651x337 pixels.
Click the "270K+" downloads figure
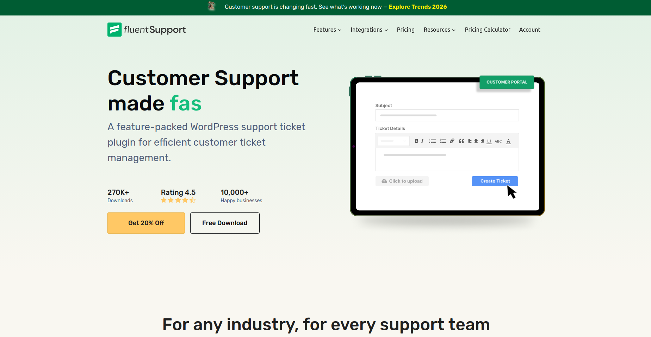pos(118,192)
